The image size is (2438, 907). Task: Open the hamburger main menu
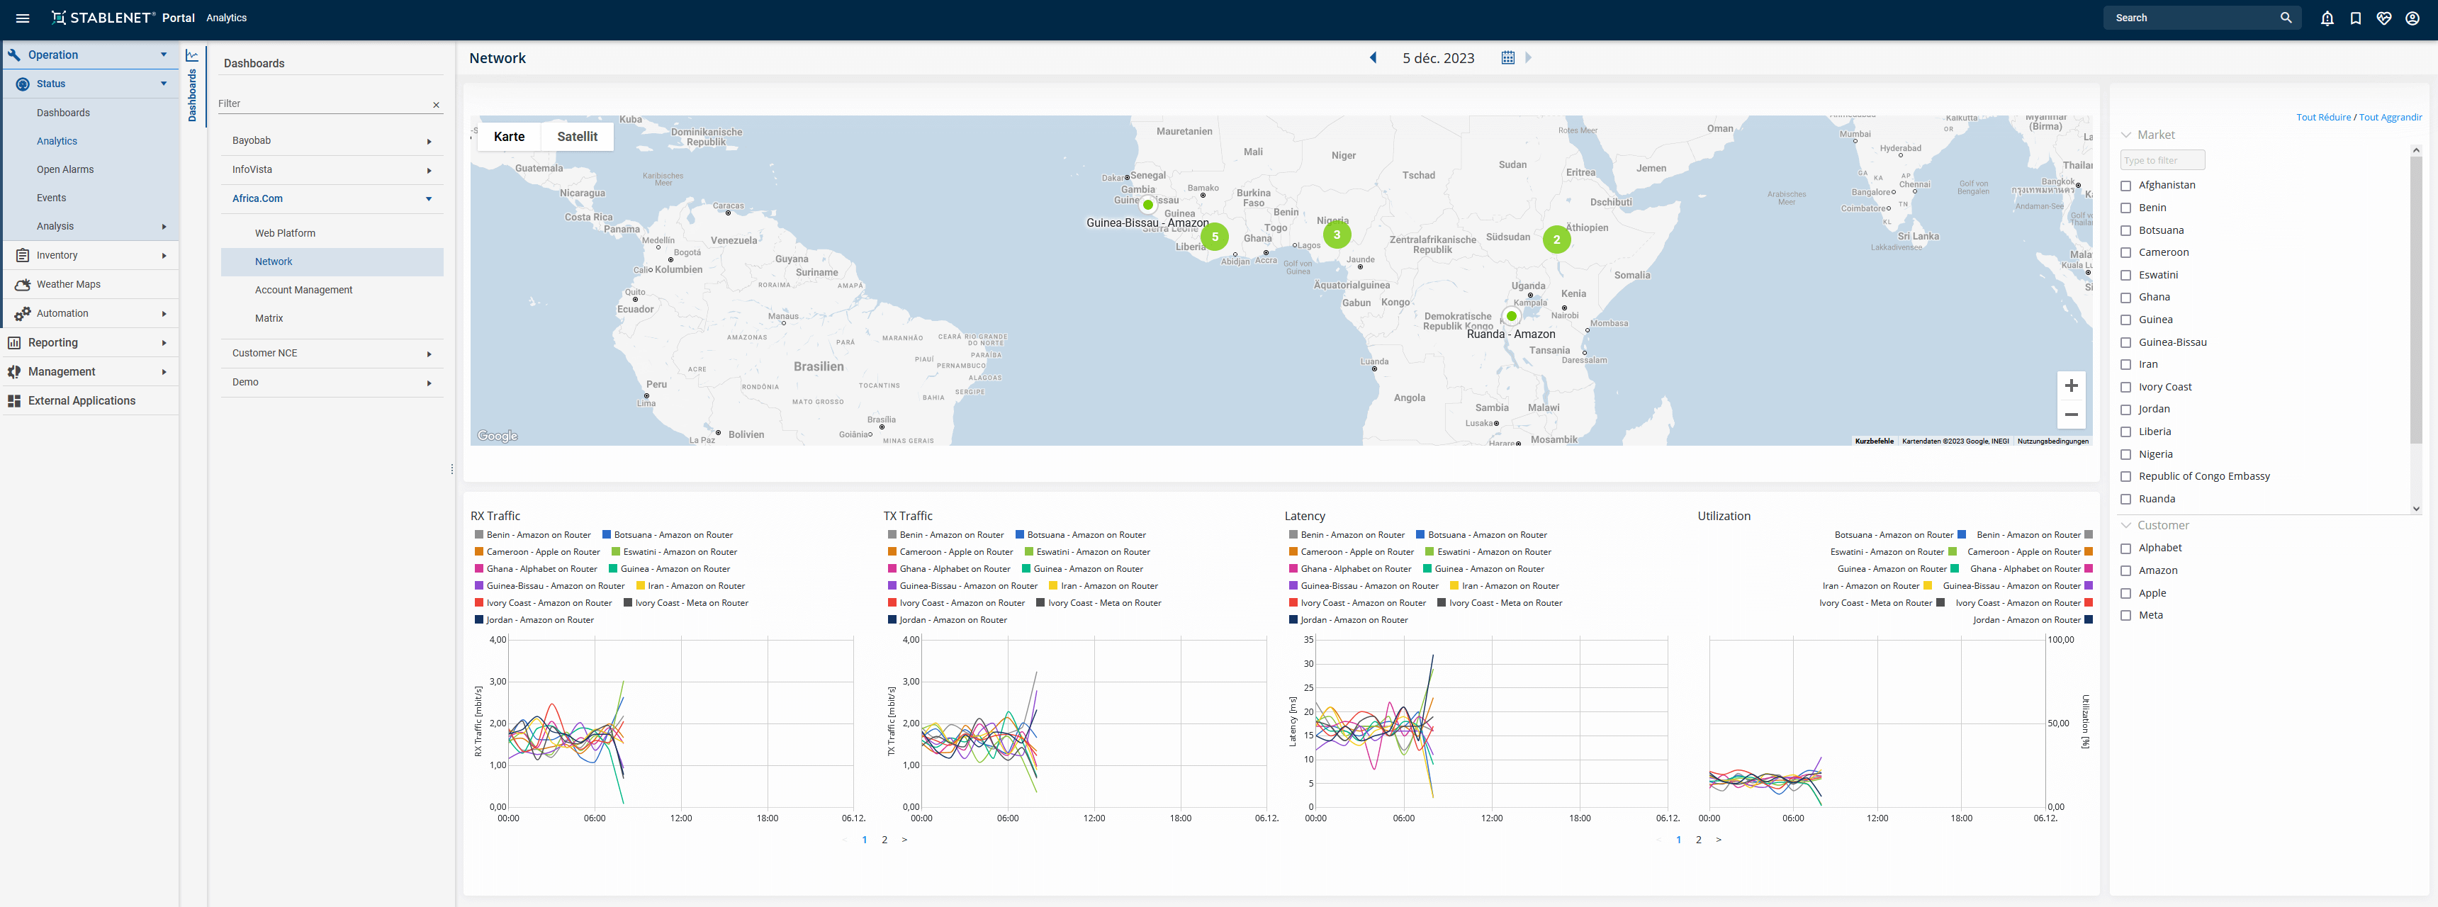(23, 18)
